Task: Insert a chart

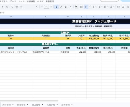Action: click(128, 7)
